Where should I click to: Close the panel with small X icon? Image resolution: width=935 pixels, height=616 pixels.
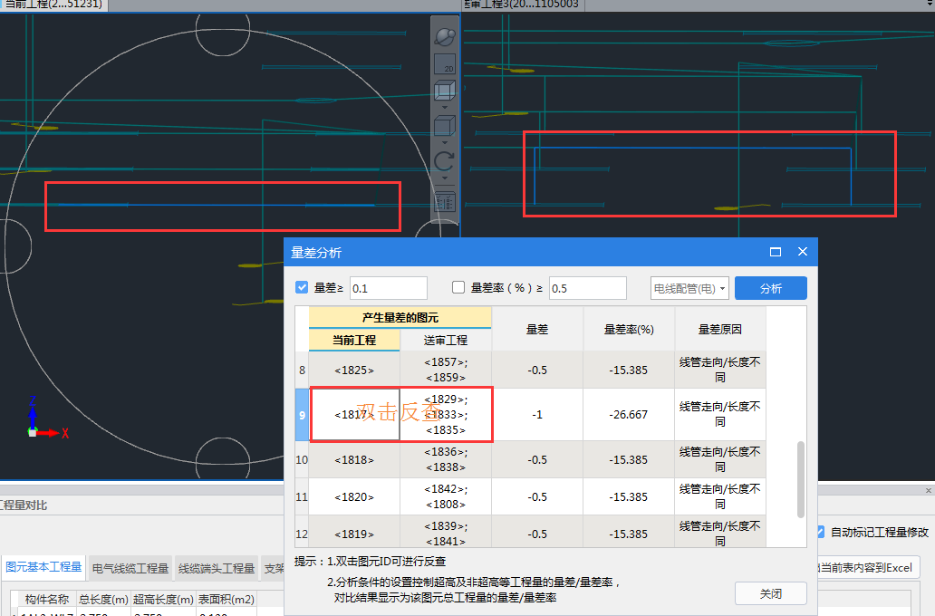[928, 490]
